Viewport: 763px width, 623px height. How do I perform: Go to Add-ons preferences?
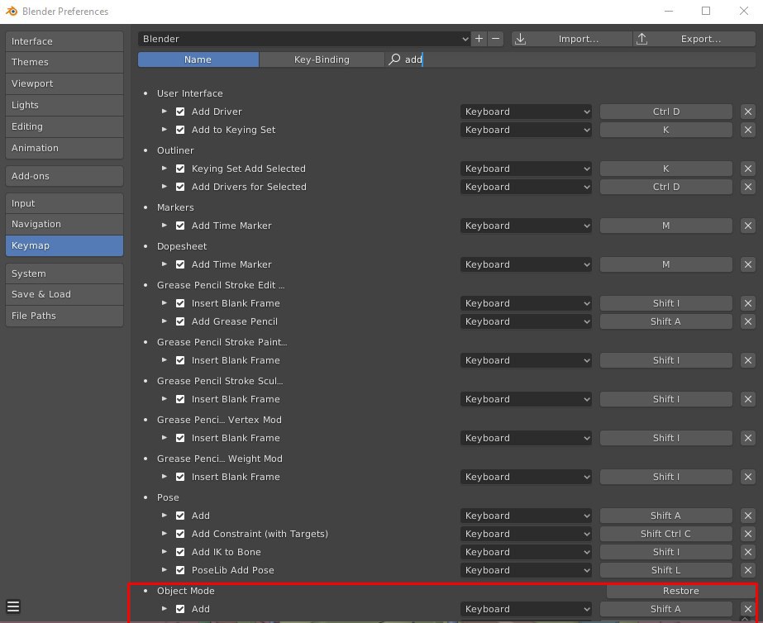(x=64, y=176)
